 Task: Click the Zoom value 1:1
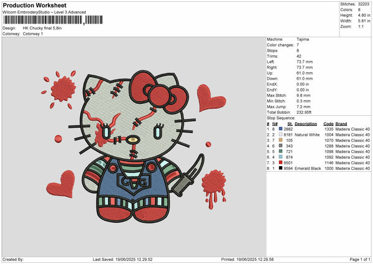tap(361, 26)
